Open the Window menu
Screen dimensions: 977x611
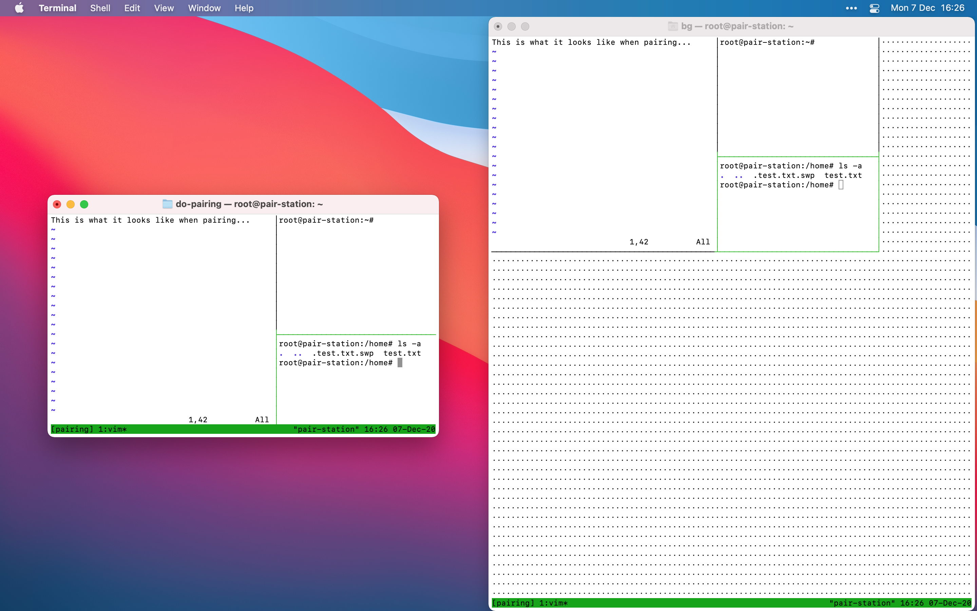[x=204, y=8]
